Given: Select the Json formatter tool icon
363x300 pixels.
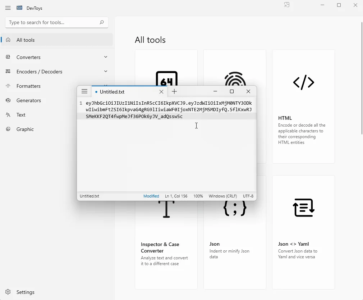Looking at the screenshot, I should click(235, 208).
